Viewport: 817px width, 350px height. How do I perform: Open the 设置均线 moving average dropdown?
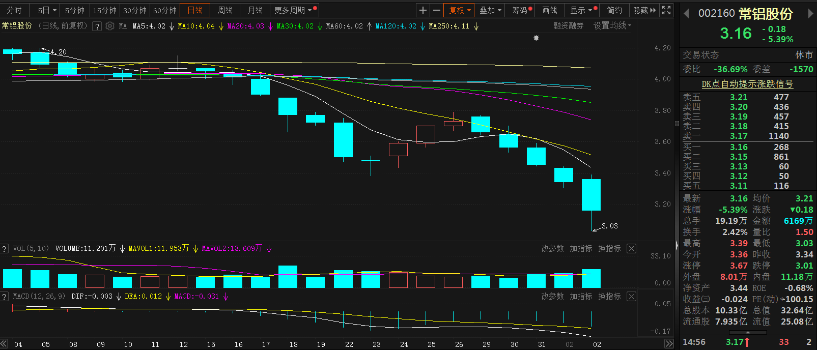click(x=612, y=25)
